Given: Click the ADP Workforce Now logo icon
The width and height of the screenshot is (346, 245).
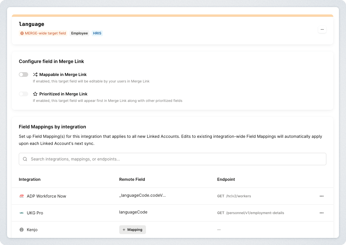Looking at the screenshot, I should click(x=21, y=196).
